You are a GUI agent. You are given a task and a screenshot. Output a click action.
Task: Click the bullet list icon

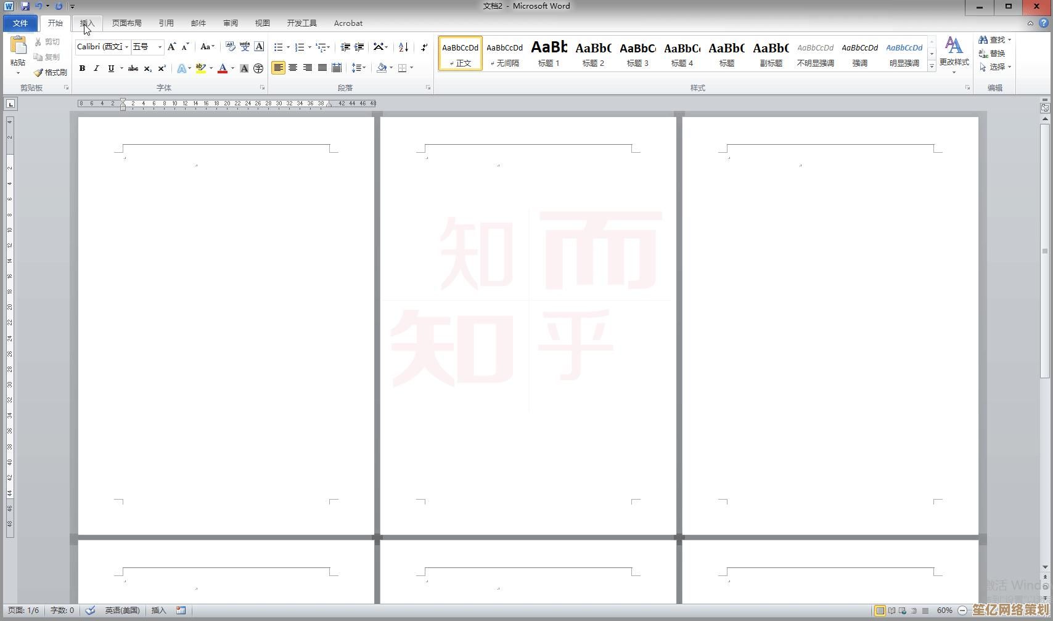tap(279, 47)
